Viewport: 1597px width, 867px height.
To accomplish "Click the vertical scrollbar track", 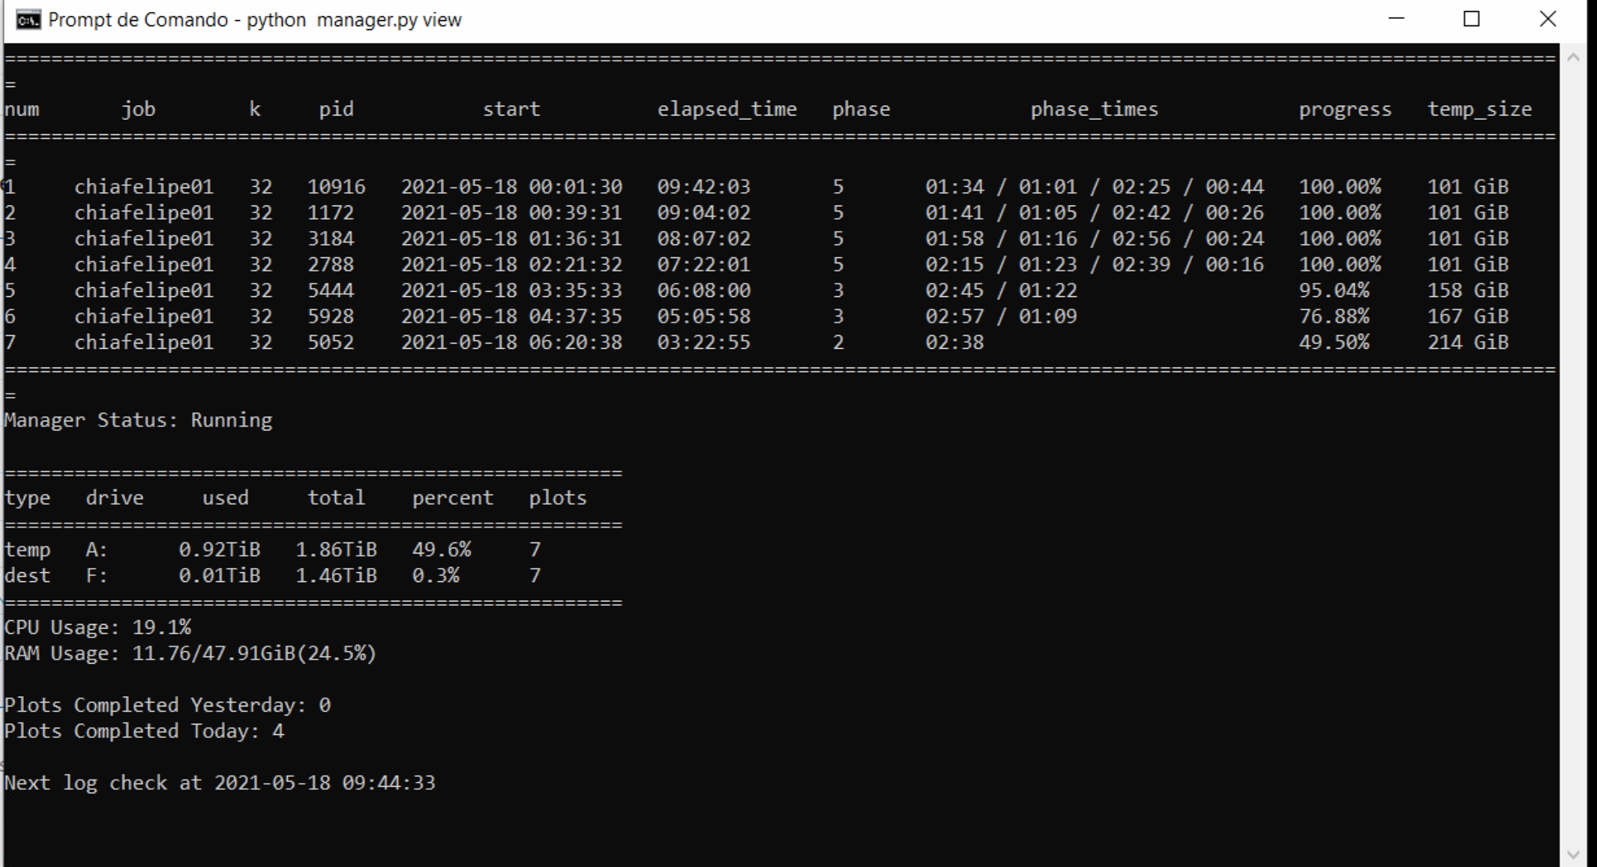I will coord(1573,450).
